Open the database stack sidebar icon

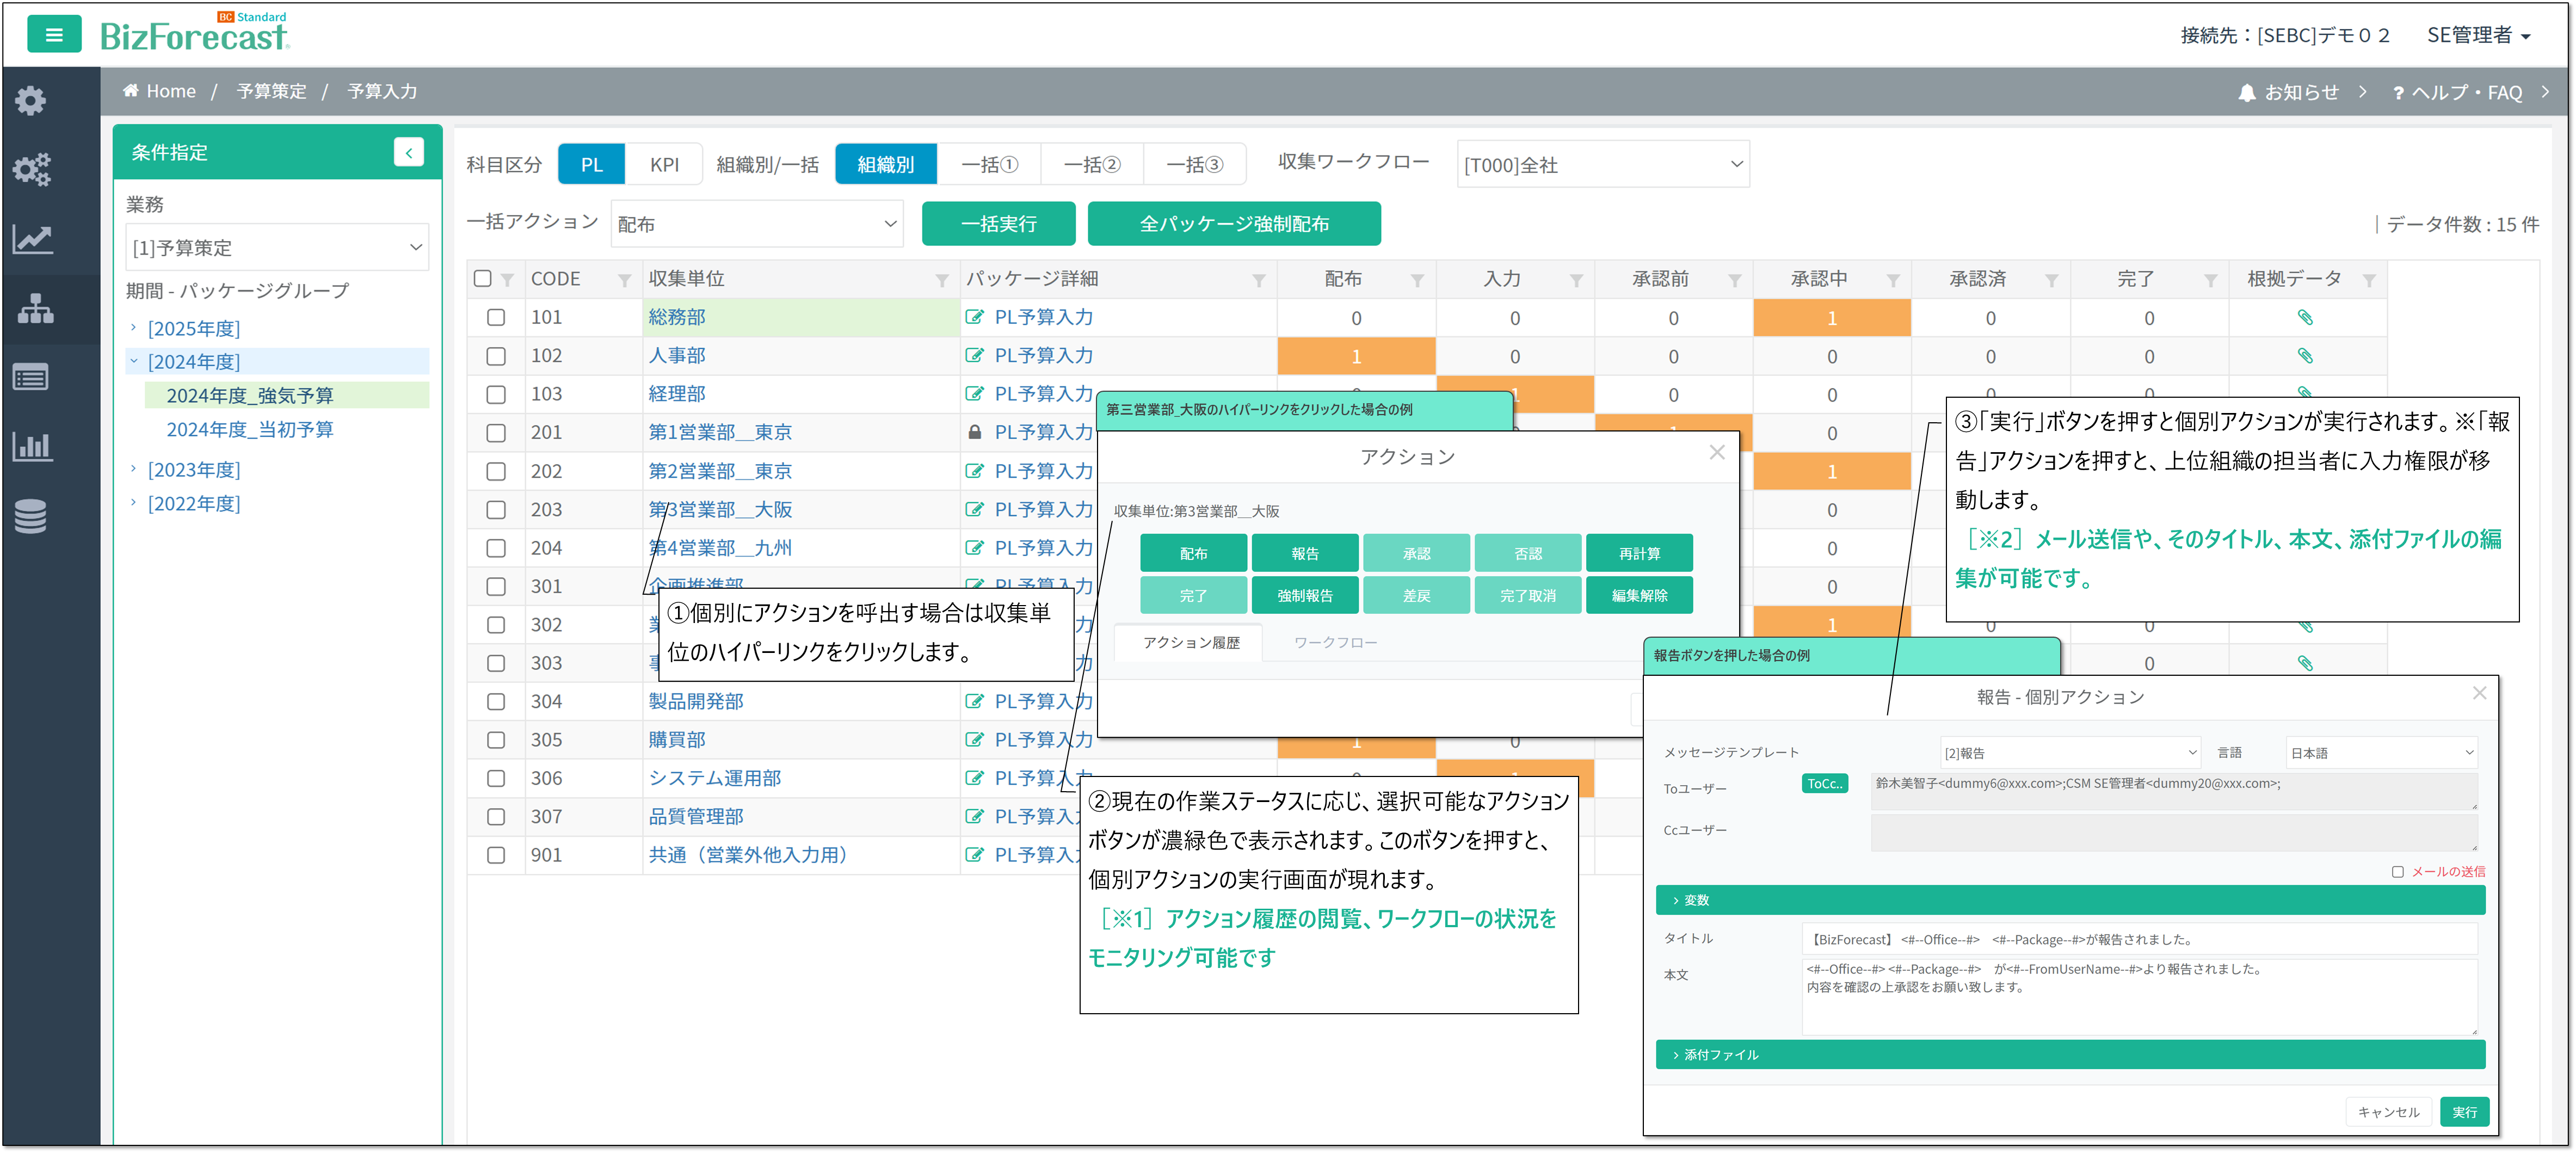[31, 516]
